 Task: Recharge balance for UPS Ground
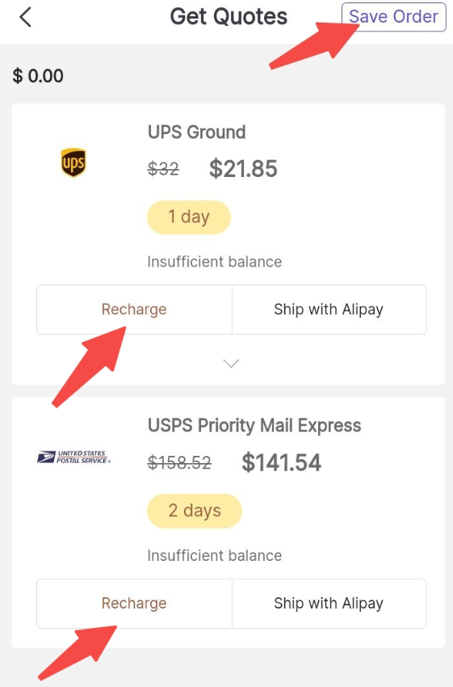[x=134, y=310]
